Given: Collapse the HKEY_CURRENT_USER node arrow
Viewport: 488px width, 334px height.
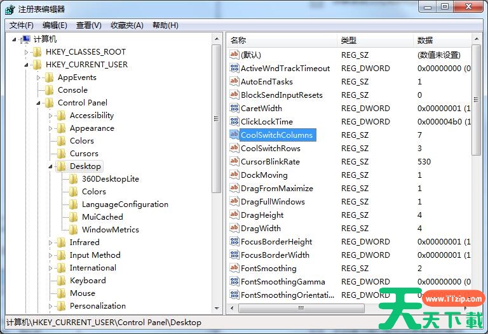Looking at the screenshot, I should tap(26, 65).
